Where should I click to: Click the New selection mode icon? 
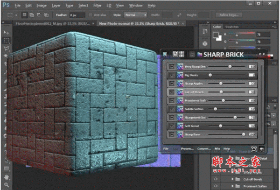(x=24, y=15)
